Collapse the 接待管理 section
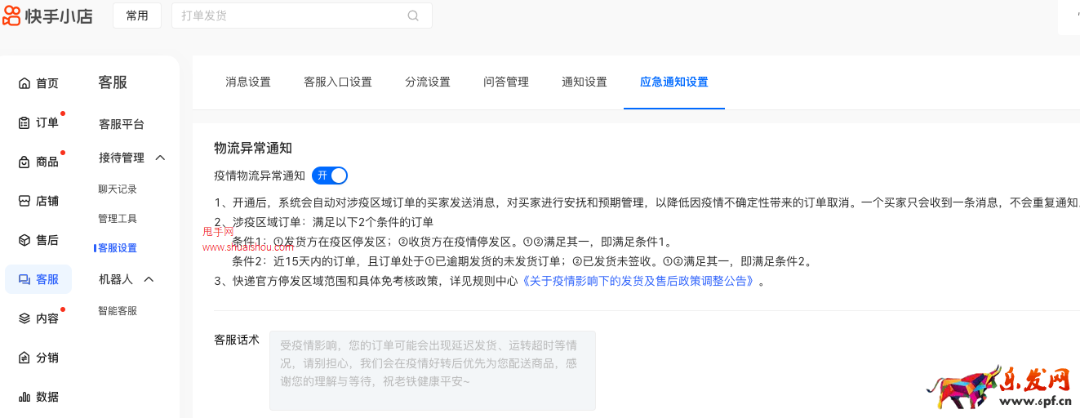Screen dimensions: 1080x418 [x=160, y=158]
